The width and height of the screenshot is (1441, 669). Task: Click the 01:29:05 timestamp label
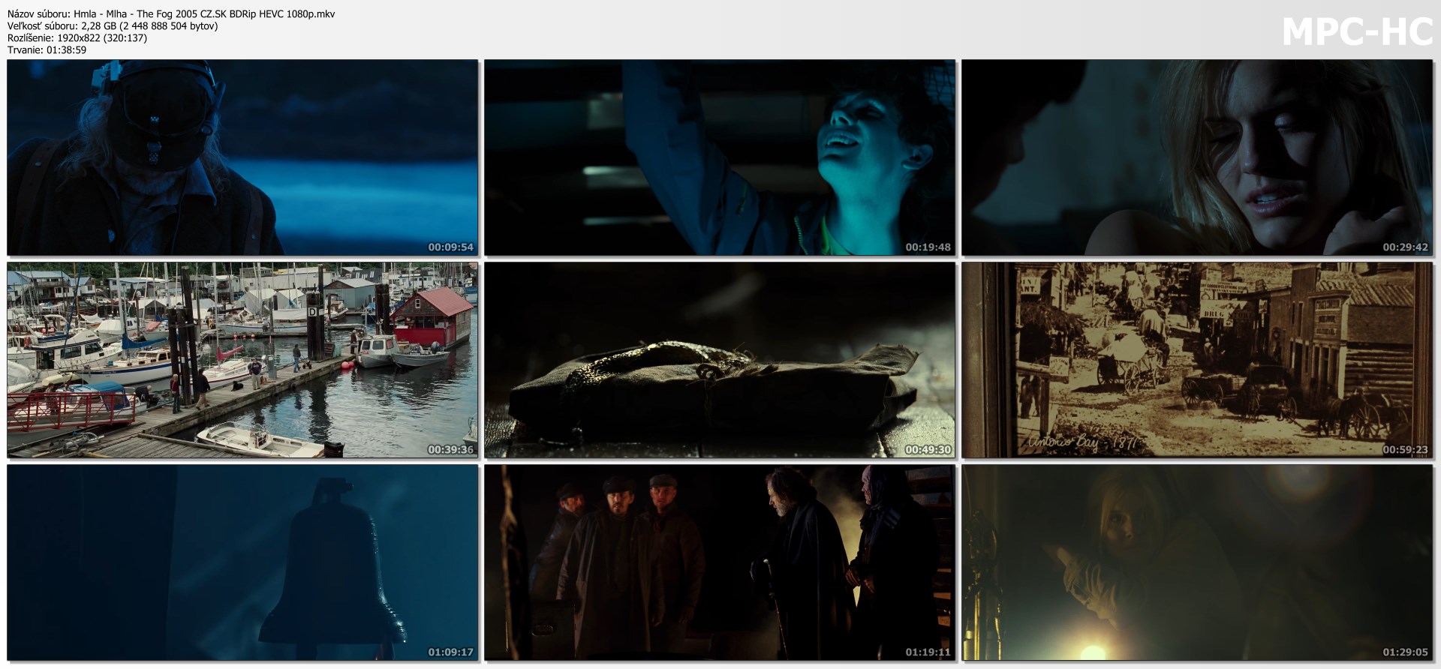click(x=1405, y=652)
